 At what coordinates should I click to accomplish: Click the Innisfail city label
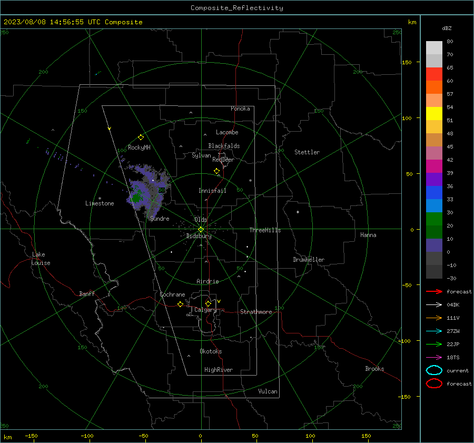(212, 191)
